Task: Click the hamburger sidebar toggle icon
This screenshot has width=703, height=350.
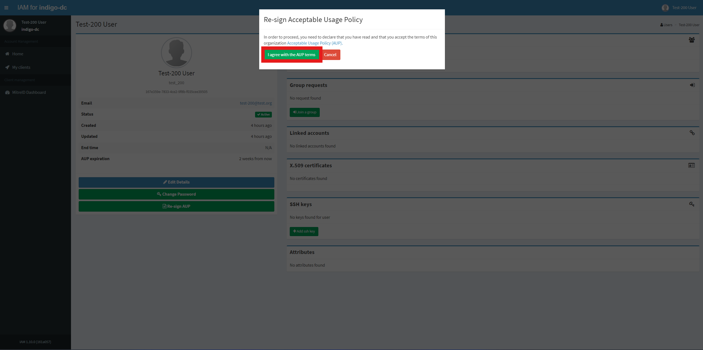Action: [6, 8]
